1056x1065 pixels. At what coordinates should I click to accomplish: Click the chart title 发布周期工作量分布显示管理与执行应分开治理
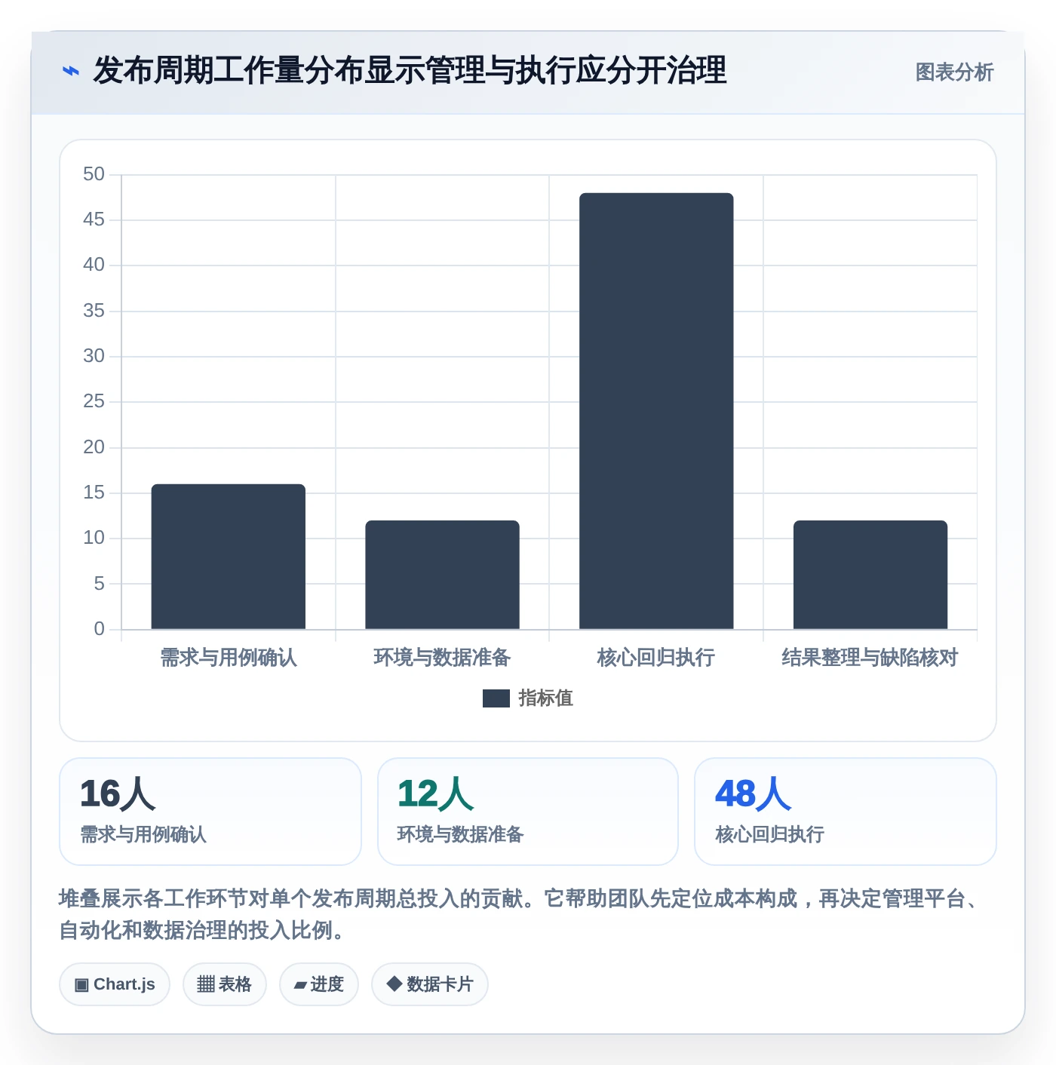pyautogui.click(x=410, y=71)
